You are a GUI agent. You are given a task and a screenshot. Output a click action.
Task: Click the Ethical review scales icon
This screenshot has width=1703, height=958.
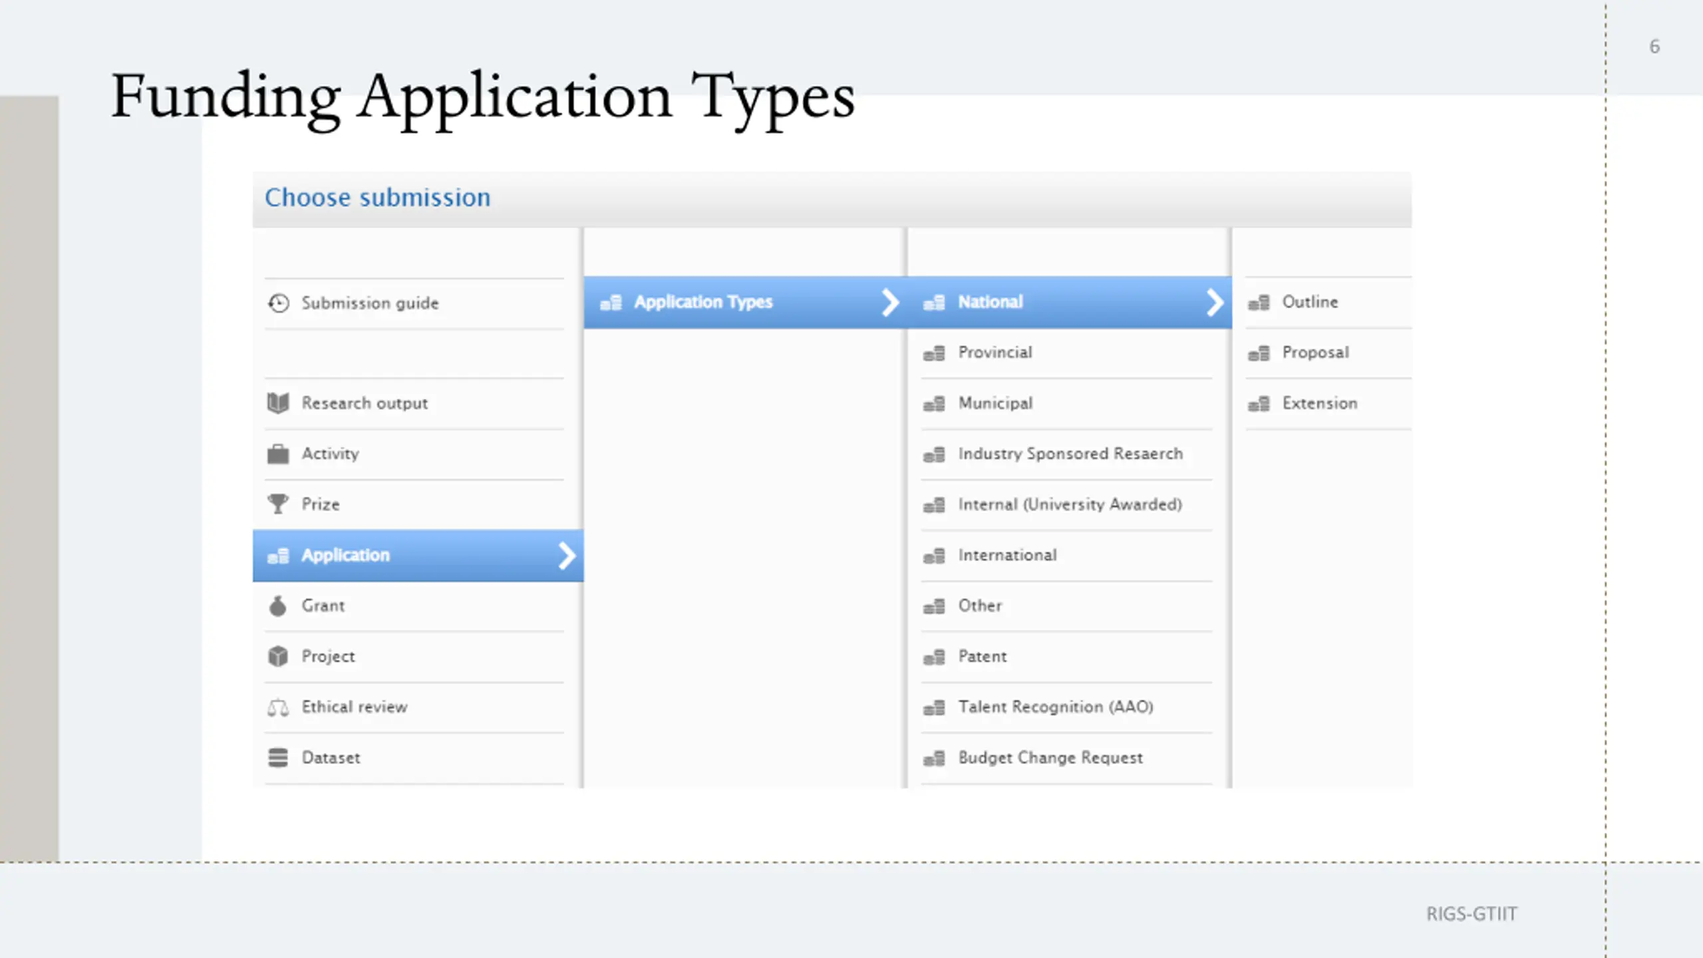[x=278, y=707]
